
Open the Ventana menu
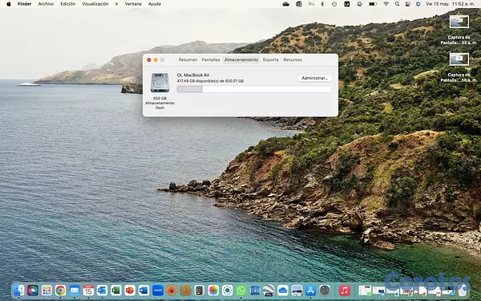(133, 4)
